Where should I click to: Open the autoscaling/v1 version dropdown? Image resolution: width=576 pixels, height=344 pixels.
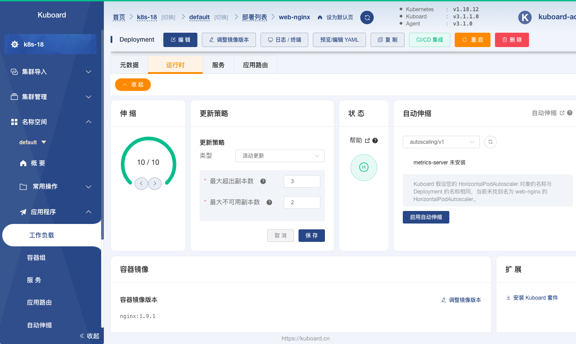(441, 142)
